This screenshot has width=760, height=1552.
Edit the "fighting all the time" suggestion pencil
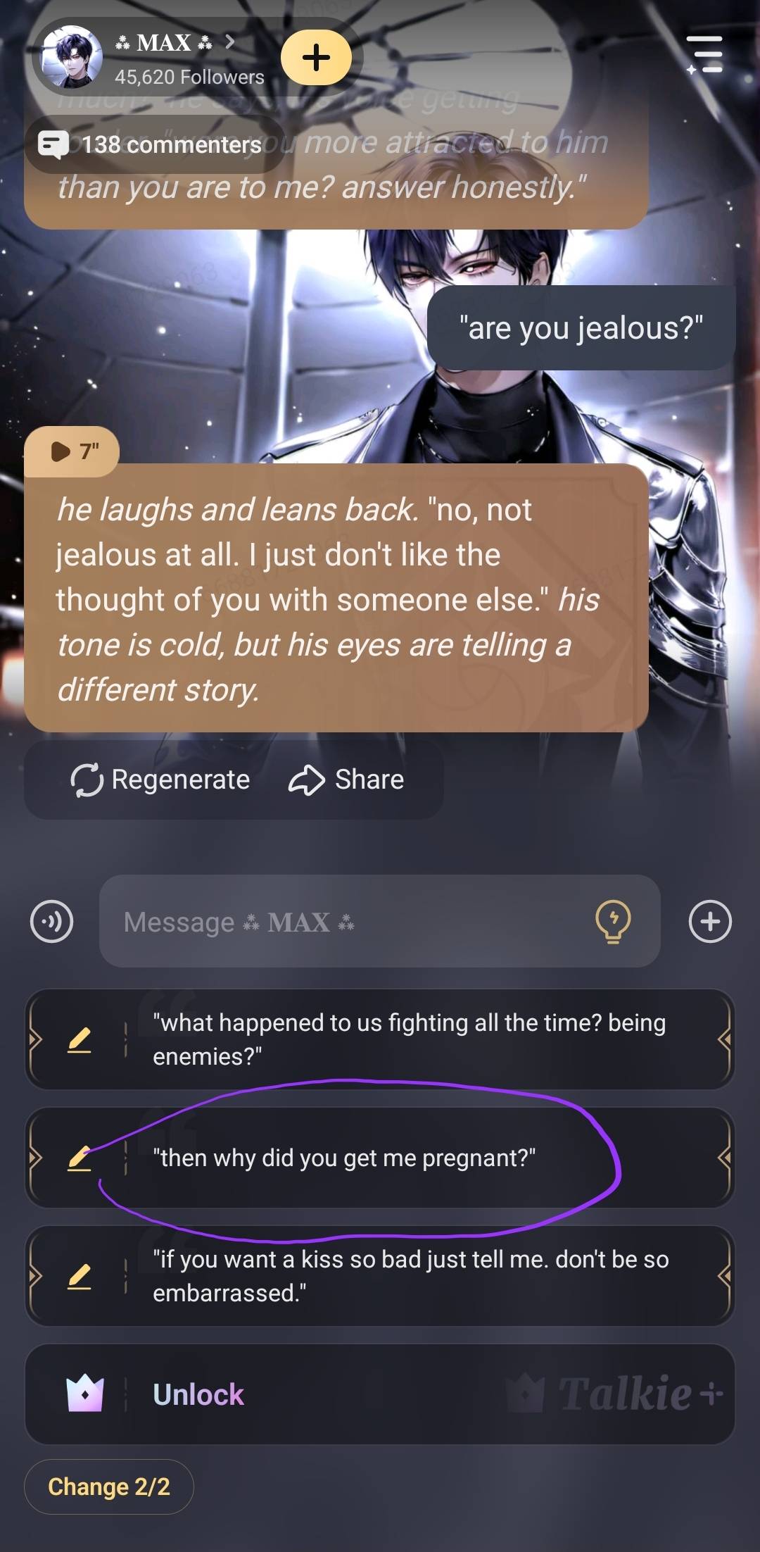tap(80, 1039)
